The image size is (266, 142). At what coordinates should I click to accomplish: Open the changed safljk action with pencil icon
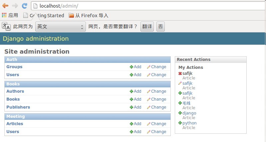pyautogui.click(x=187, y=83)
